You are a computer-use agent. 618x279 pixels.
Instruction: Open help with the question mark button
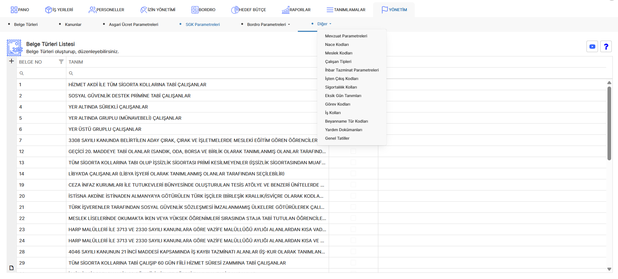click(606, 47)
